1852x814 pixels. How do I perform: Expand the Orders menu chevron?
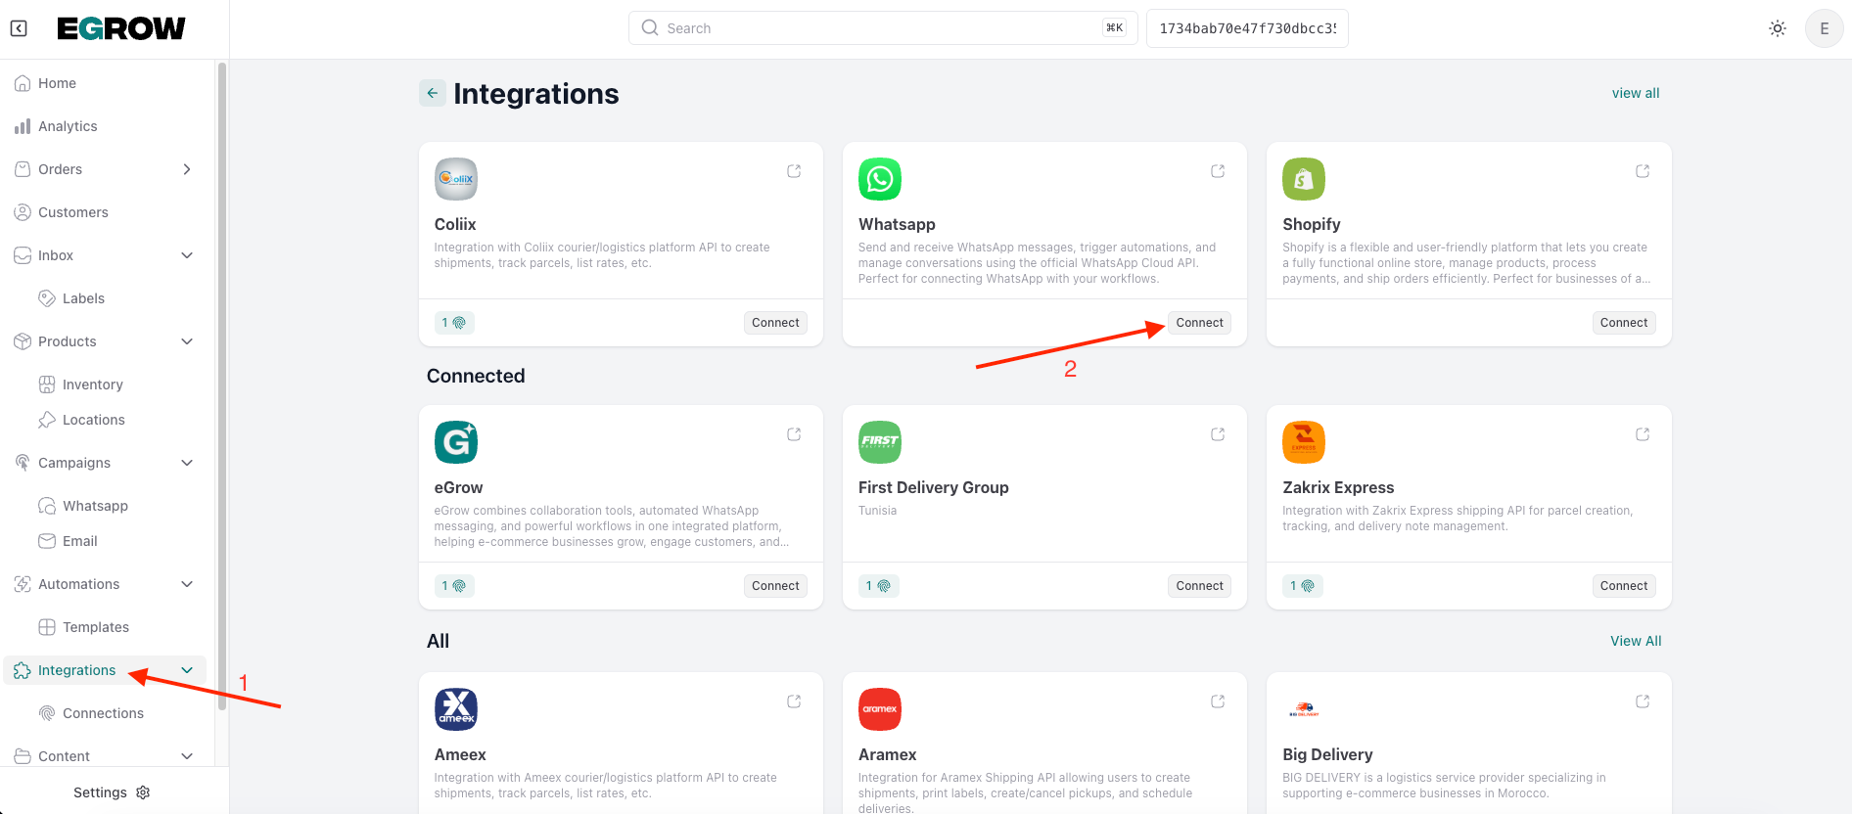coord(187,169)
